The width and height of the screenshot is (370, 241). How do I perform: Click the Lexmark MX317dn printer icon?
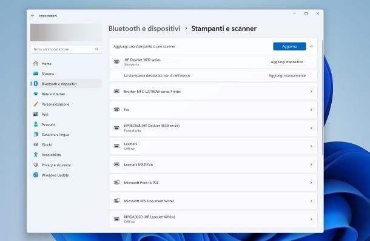(116, 165)
